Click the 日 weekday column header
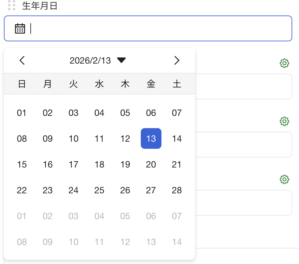 coord(22,84)
